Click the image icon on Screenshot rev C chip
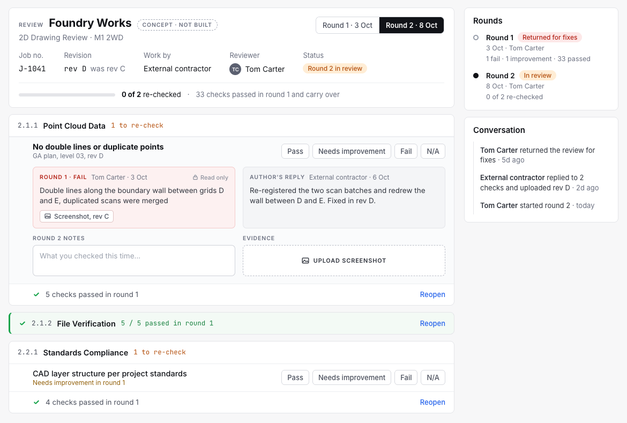 tap(48, 217)
